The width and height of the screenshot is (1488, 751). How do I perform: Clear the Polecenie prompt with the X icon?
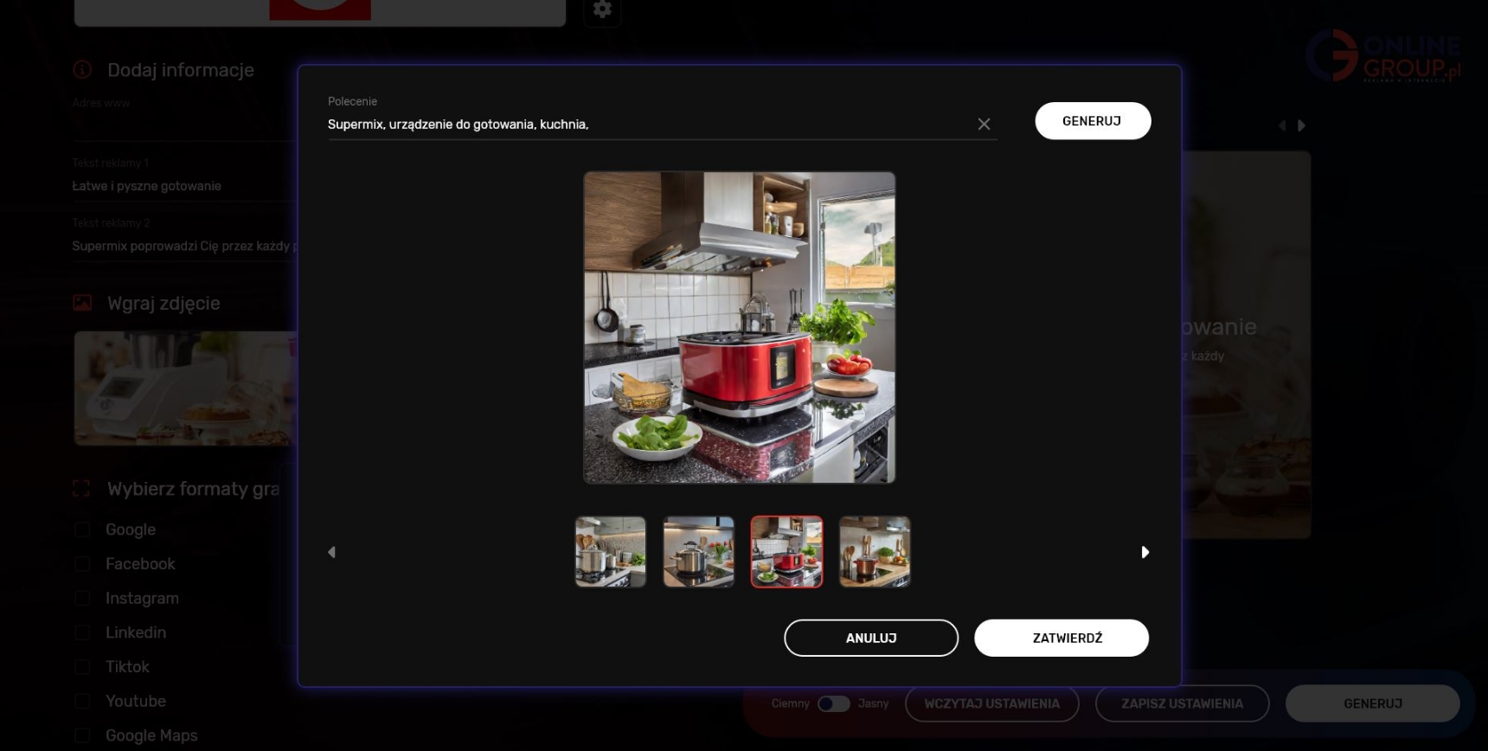coord(984,125)
